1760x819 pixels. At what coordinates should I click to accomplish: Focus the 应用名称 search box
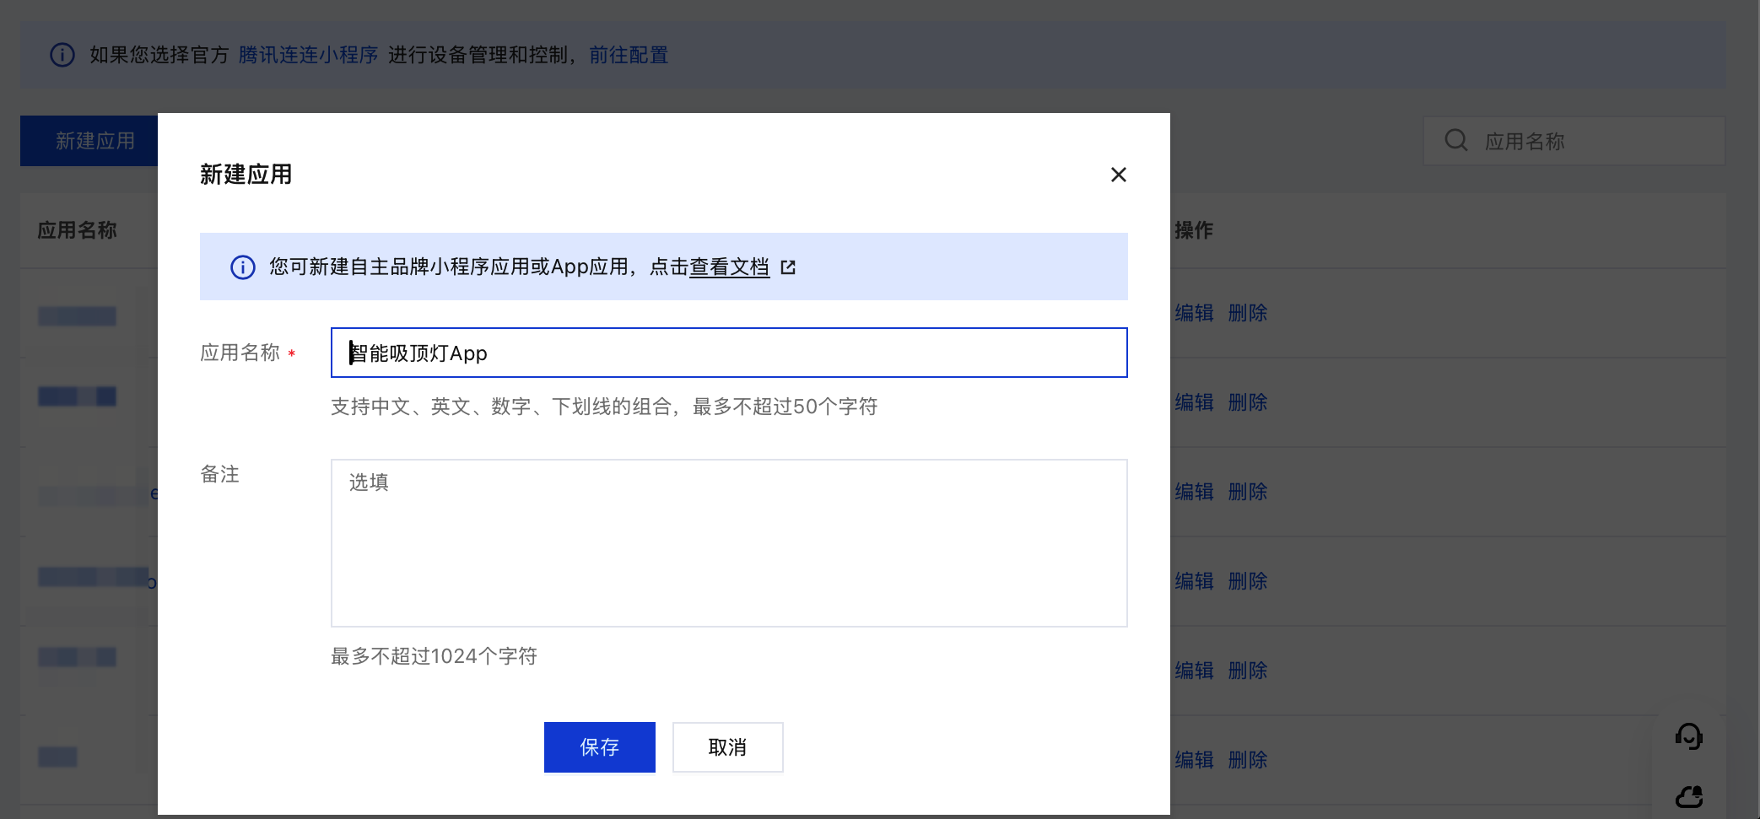[x=1574, y=141]
